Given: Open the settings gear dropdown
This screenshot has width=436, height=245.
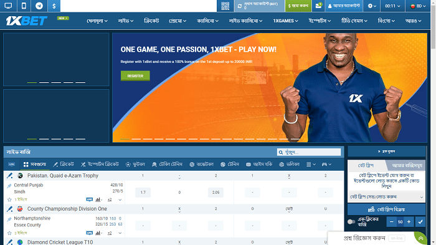Looking at the screenshot, I should click(x=372, y=6).
